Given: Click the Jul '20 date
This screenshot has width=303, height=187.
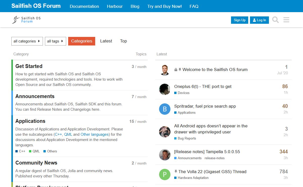Looking at the screenshot, I should click(282, 73).
